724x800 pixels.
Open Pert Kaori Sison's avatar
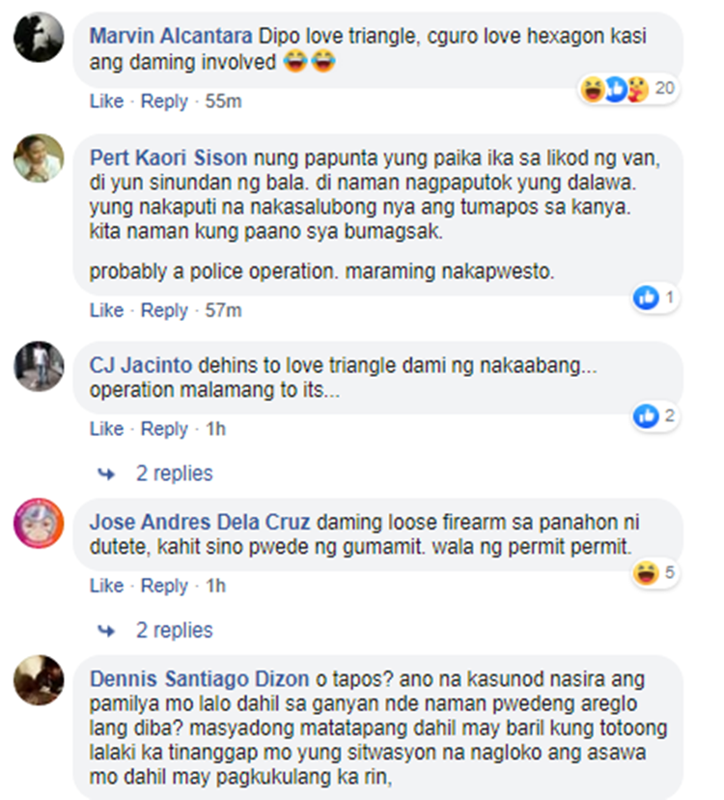point(39,158)
